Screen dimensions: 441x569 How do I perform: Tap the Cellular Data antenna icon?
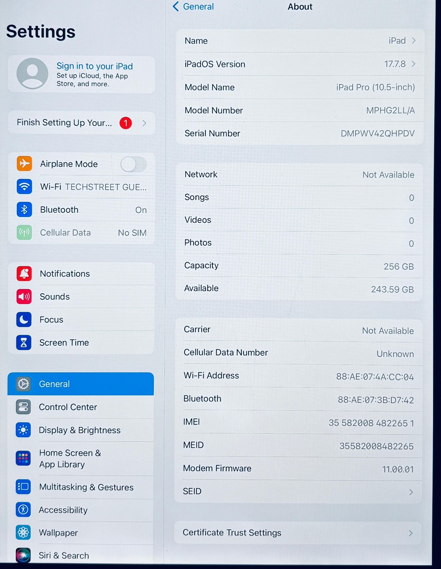pos(24,232)
